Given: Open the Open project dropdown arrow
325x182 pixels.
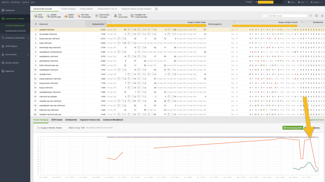Looking at the screenshot, I should (307, 2).
